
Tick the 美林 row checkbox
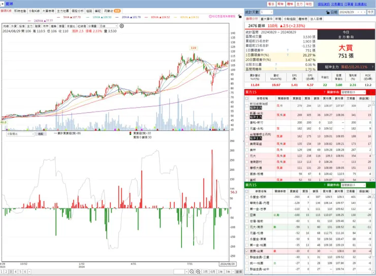click(247, 150)
